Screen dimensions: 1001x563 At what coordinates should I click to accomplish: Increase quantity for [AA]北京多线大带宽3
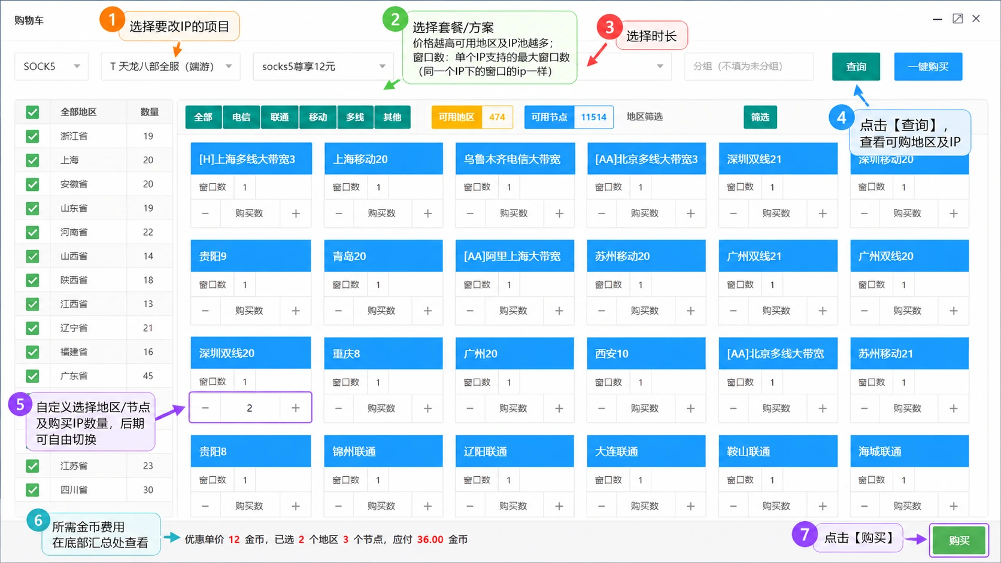pyautogui.click(x=691, y=214)
